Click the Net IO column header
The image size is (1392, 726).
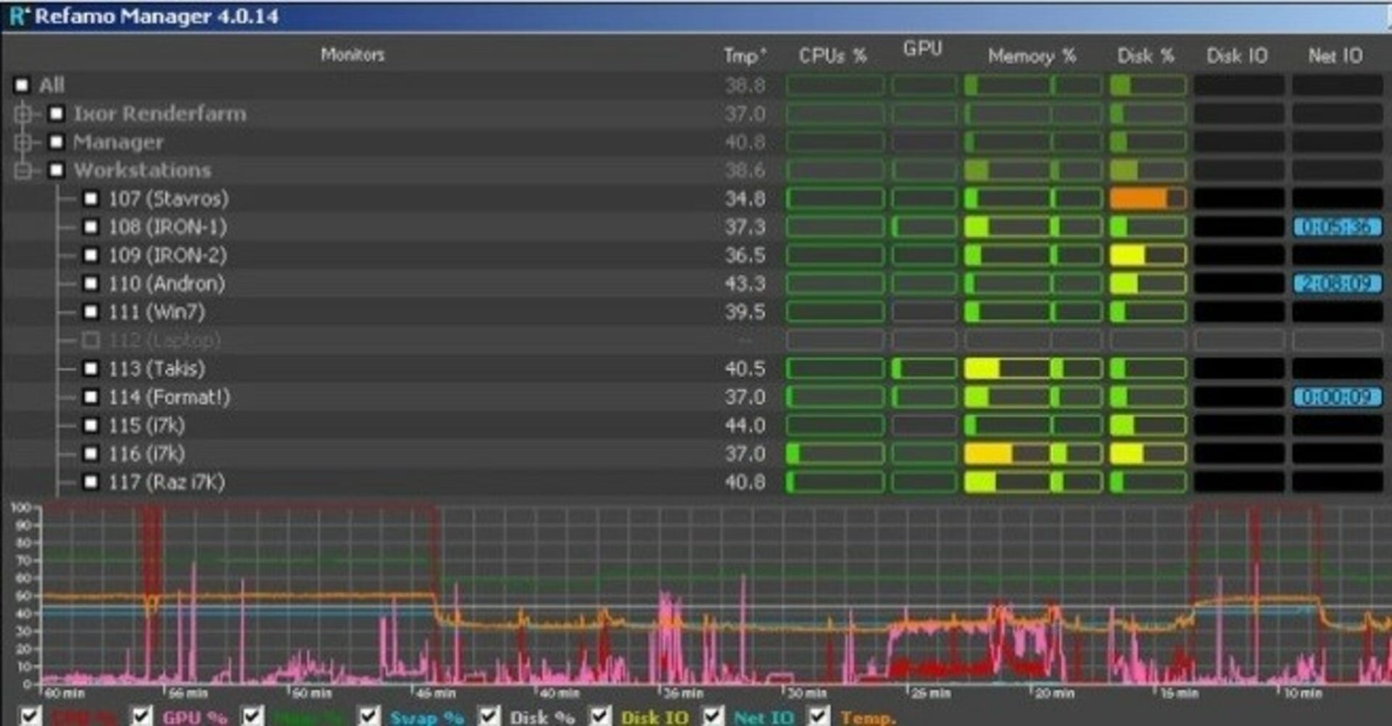(1335, 56)
